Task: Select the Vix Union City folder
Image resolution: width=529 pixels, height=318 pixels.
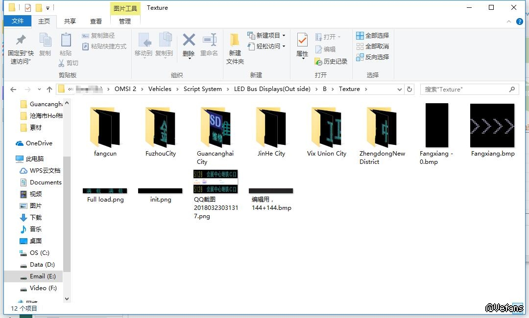Action: point(327,132)
